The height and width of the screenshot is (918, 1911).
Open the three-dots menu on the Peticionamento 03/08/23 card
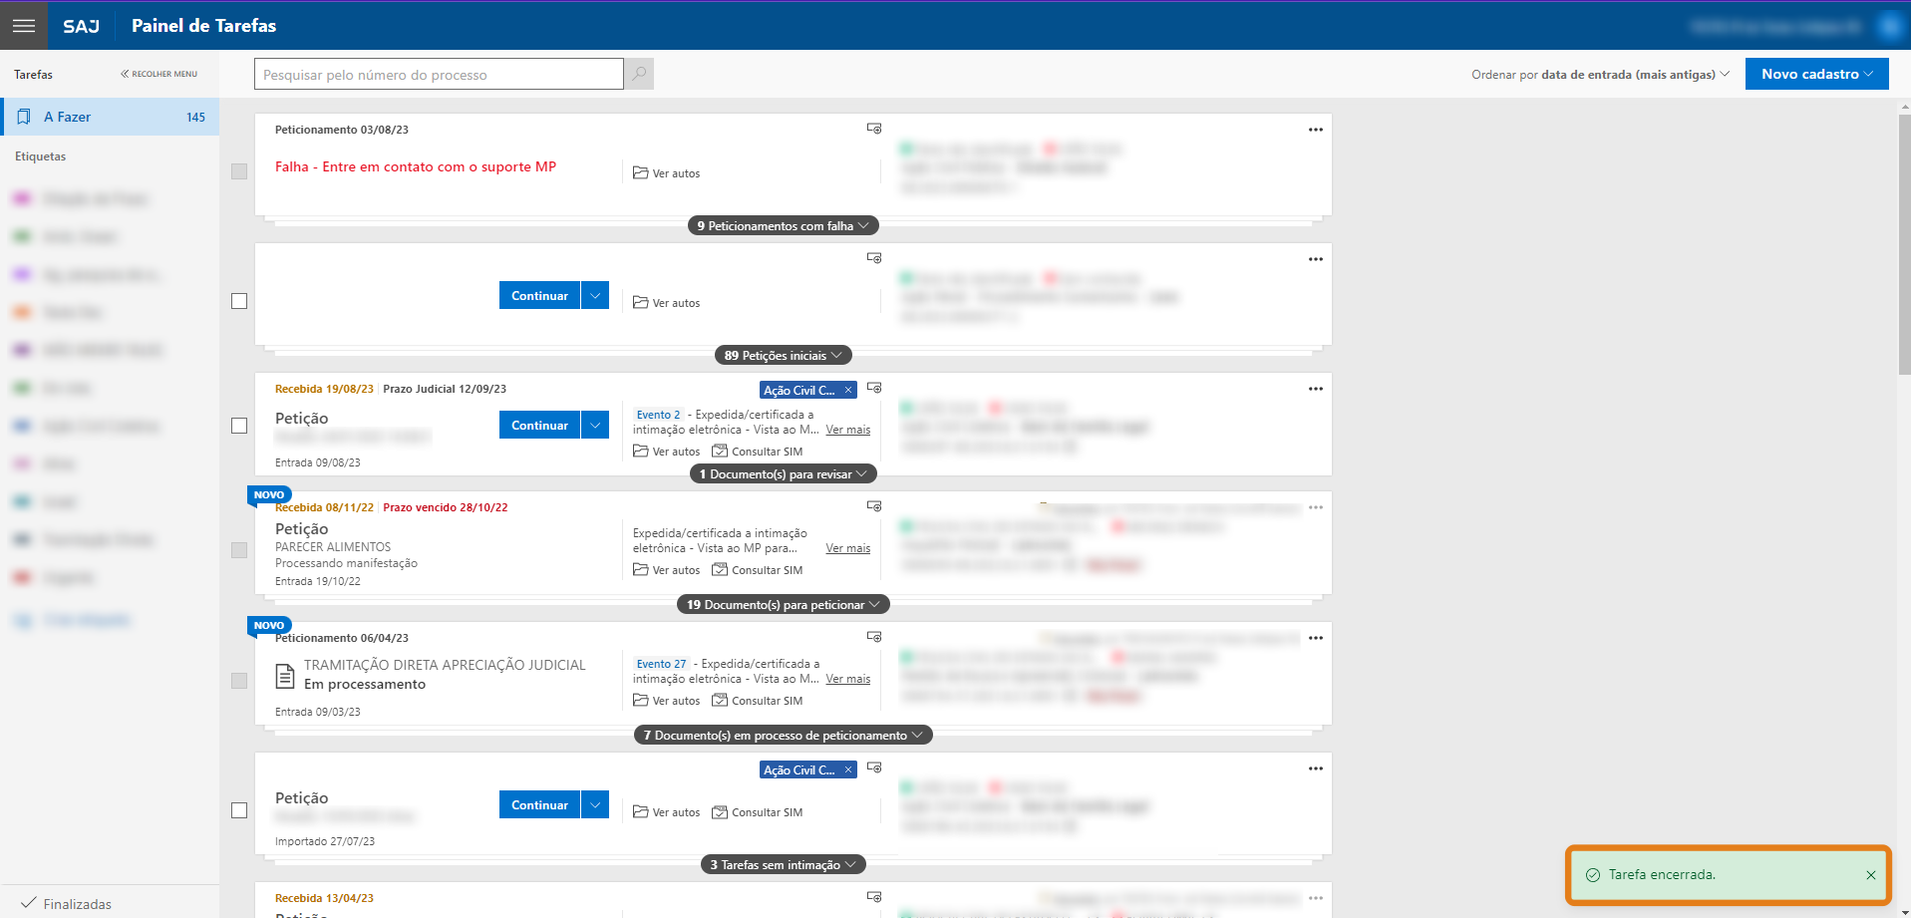(x=1315, y=130)
